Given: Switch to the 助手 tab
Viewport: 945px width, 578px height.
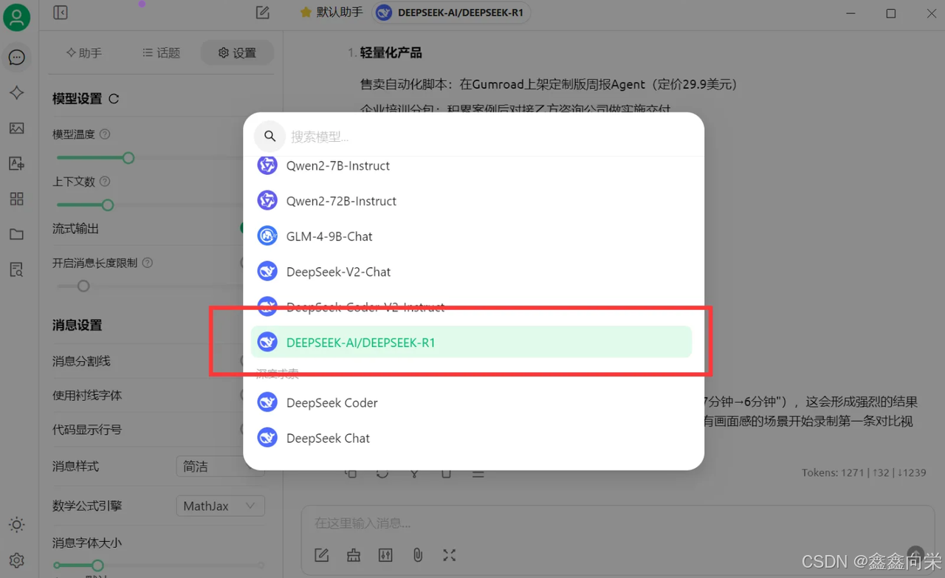Looking at the screenshot, I should (84, 53).
